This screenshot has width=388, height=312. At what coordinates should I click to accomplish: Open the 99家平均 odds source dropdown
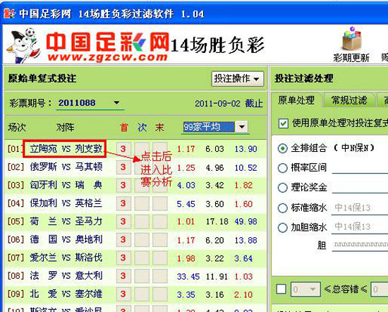(241, 127)
